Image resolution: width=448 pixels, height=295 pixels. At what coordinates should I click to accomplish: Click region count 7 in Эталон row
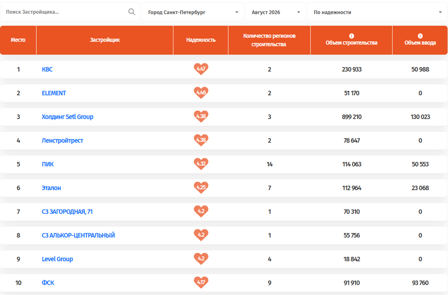point(269,188)
